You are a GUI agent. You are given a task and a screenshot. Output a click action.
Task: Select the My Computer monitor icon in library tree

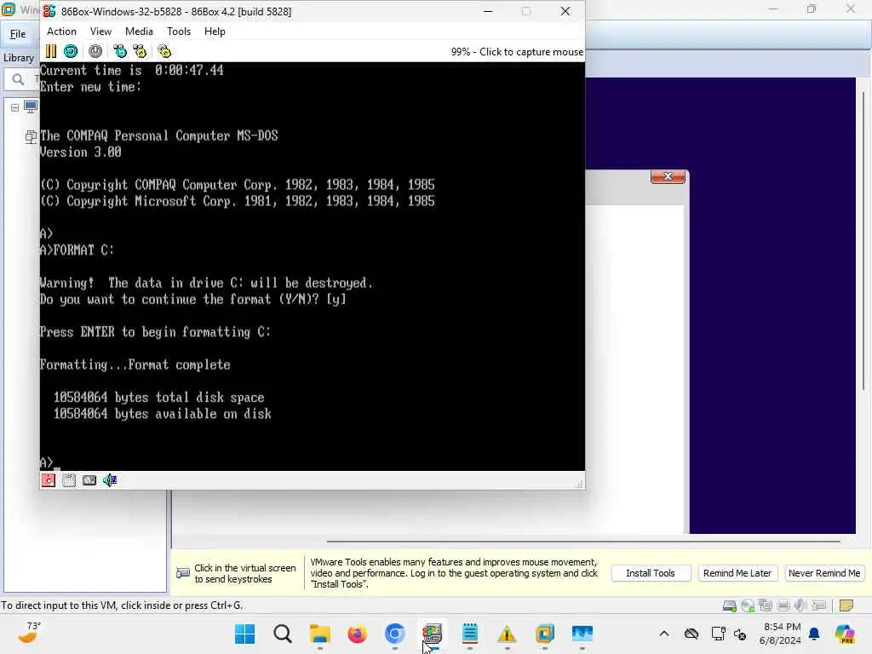click(x=31, y=106)
